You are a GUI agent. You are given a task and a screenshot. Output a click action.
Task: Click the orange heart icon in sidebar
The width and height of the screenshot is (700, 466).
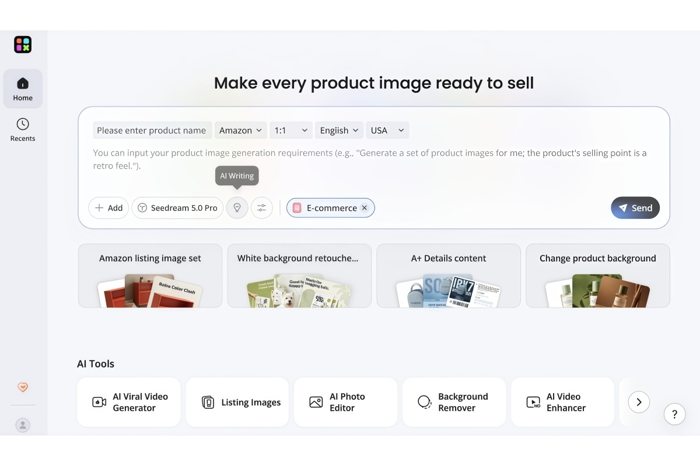click(23, 387)
